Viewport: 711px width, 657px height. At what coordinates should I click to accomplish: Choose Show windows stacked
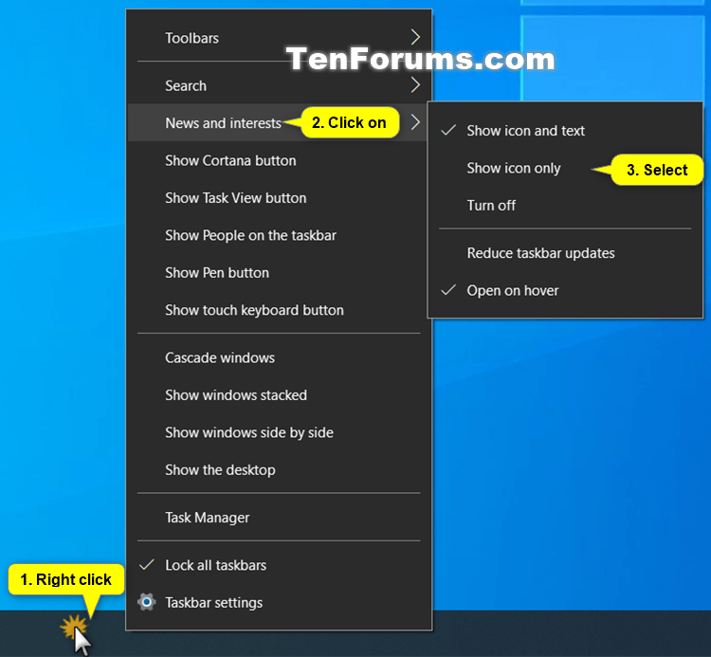coord(279,395)
